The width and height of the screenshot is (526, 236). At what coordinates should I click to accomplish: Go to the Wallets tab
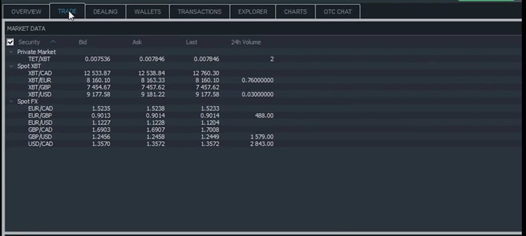148,12
